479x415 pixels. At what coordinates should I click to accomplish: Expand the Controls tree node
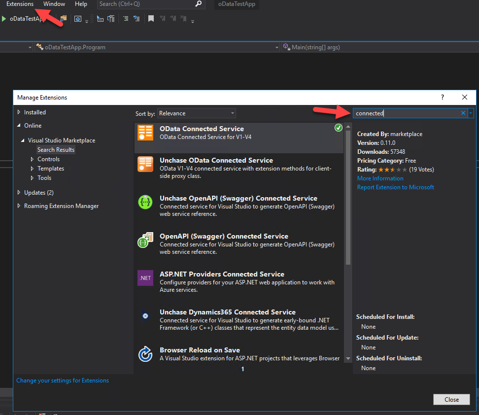(33, 159)
